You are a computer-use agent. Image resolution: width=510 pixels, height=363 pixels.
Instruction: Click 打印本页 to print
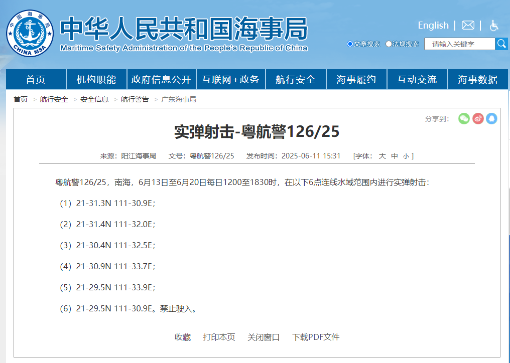pyautogui.click(x=219, y=337)
